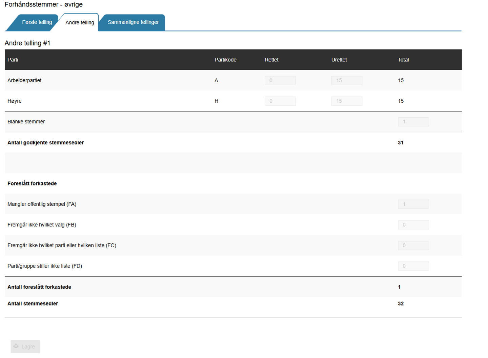Click the Parti column header
The image size is (488, 358).
point(13,60)
